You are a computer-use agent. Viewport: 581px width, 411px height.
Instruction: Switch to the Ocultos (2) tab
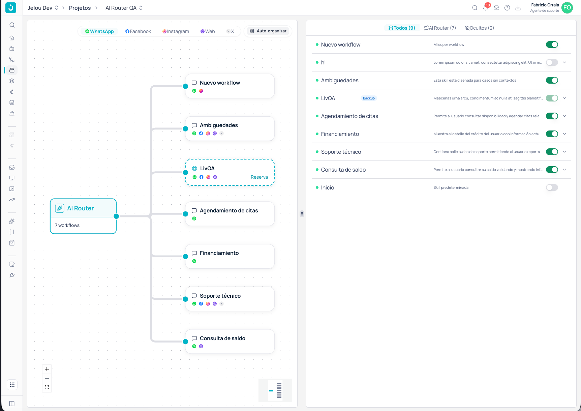(479, 28)
